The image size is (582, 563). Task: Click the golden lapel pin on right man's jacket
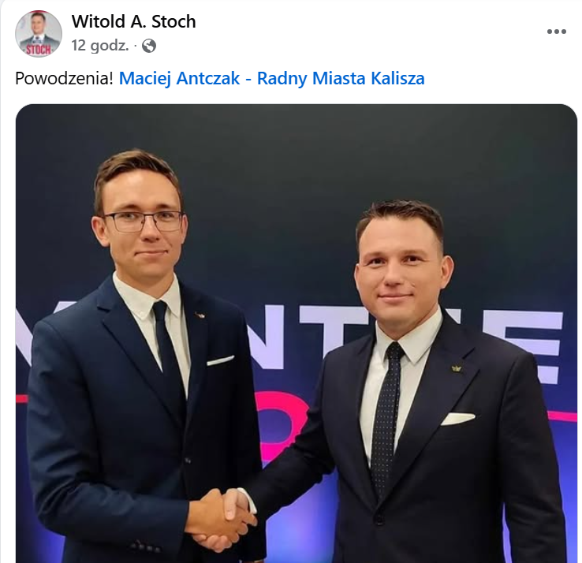[456, 368]
